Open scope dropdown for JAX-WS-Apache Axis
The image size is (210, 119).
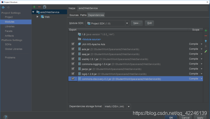(201, 44)
